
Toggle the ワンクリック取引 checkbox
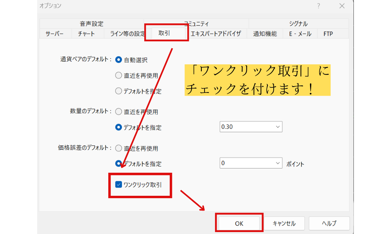(119, 184)
